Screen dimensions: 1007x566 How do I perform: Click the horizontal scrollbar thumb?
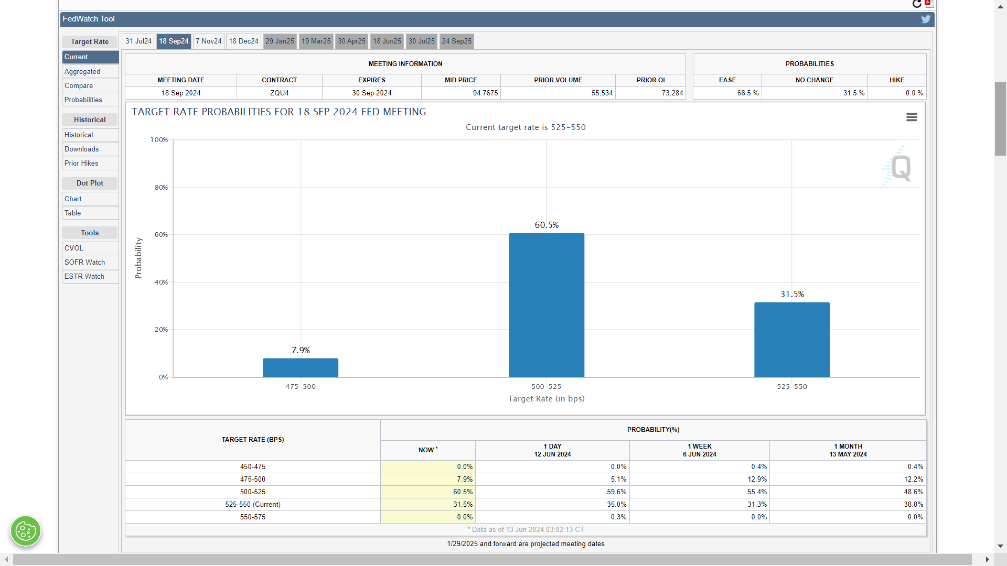coord(492,560)
